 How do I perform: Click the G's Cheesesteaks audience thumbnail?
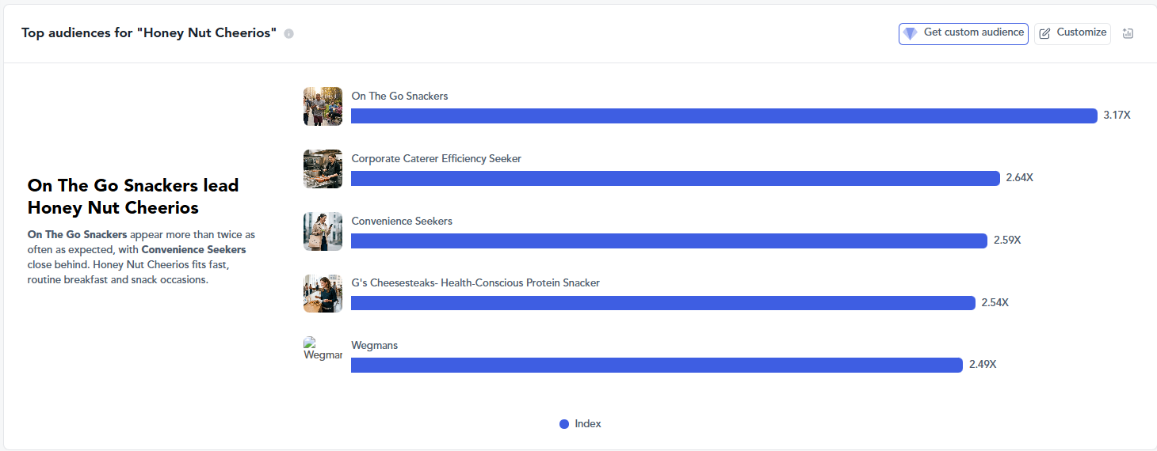(323, 294)
